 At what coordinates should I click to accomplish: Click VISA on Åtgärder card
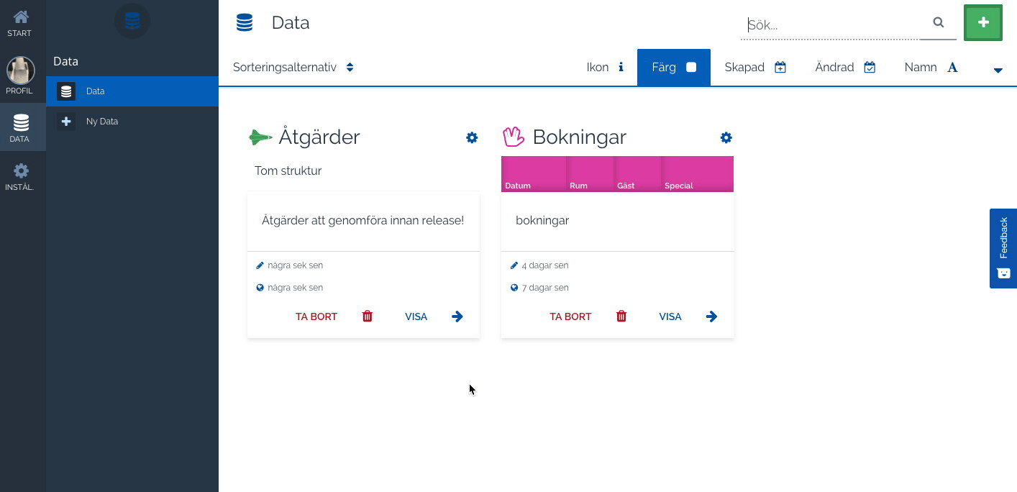(x=416, y=316)
